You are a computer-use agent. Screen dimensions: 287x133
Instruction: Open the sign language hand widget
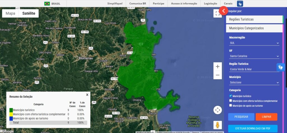[281, 67]
